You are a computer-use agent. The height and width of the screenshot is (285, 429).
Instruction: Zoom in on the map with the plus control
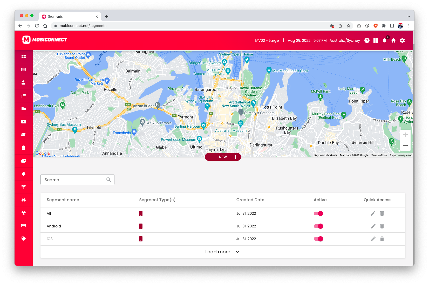(405, 135)
